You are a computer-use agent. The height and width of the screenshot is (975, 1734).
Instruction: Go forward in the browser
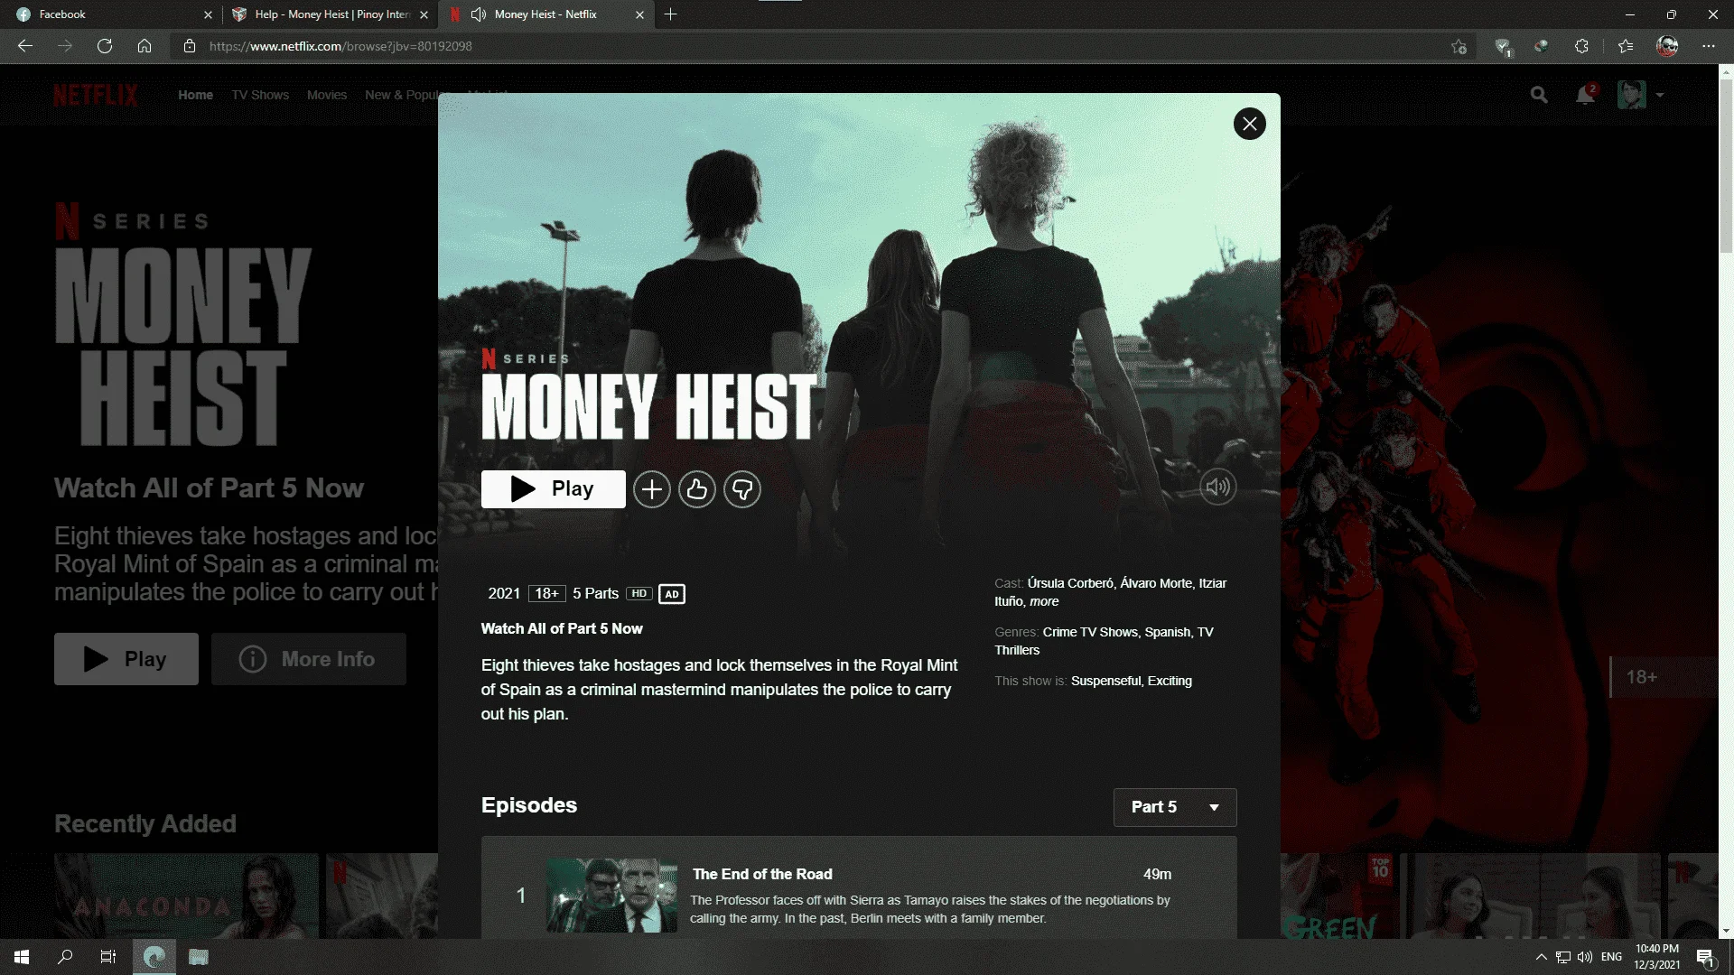(65, 46)
